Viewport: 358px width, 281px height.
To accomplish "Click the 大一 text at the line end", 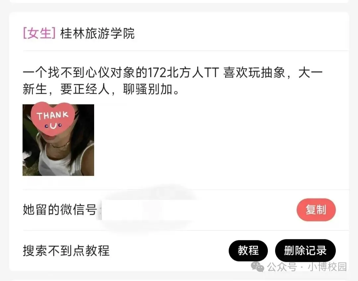I will point(311,73).
